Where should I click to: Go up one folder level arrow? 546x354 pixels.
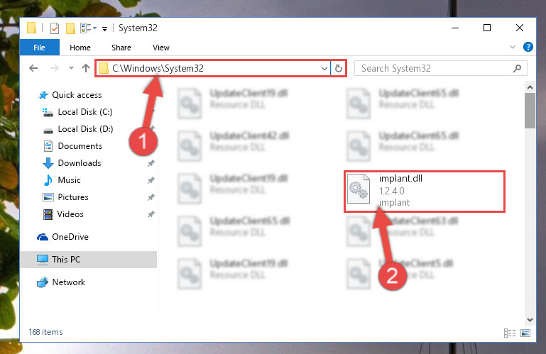86,68
